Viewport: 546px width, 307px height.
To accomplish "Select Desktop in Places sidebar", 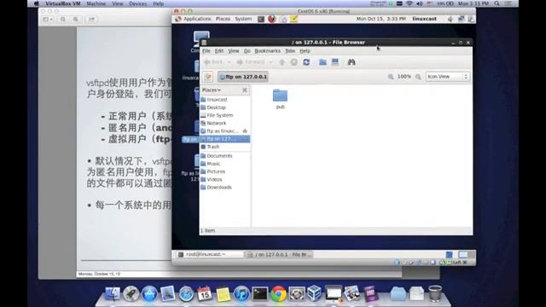I will point(225,107).
